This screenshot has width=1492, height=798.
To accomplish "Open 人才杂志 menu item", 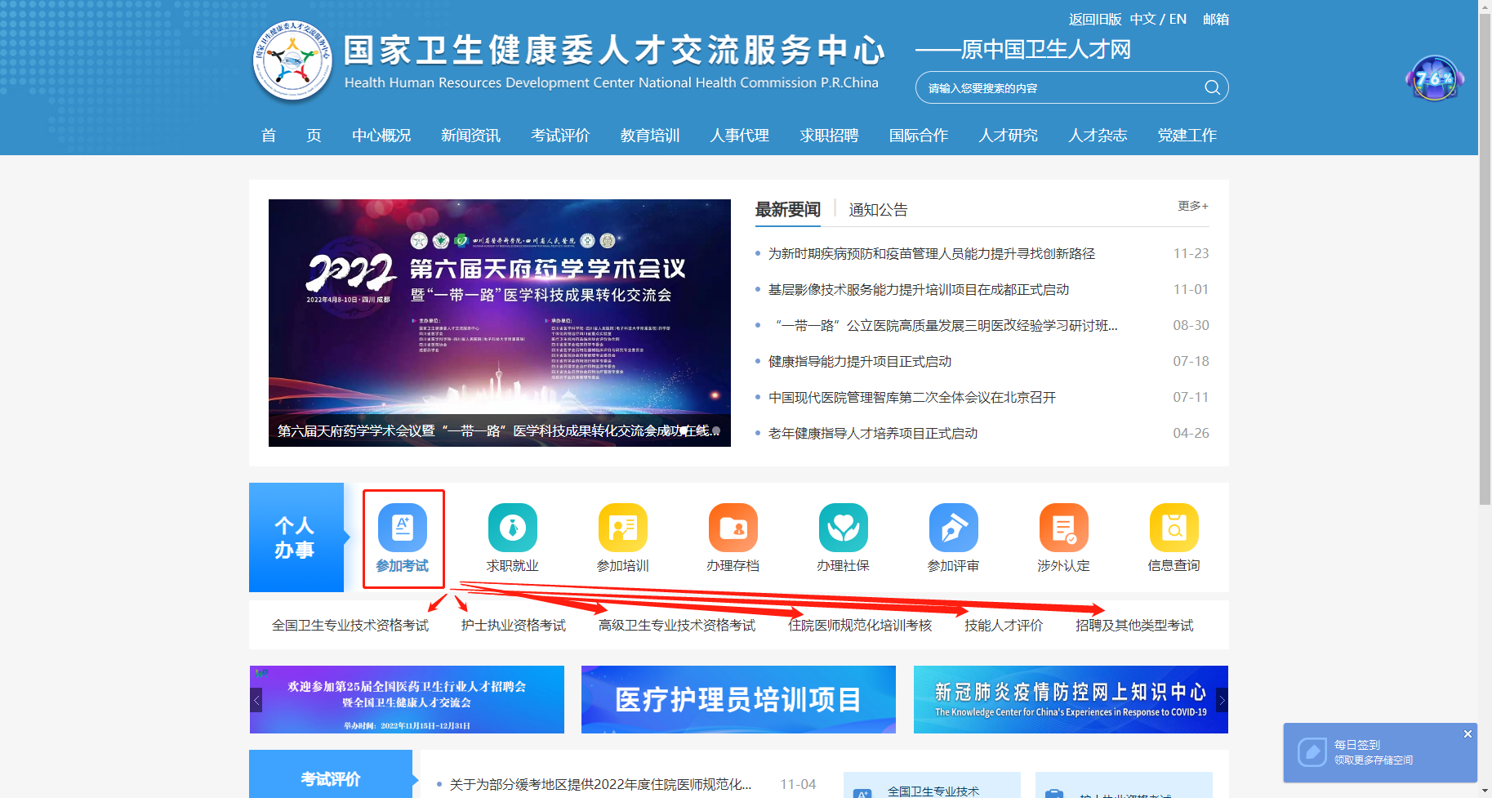I will (x=1098, y=136).
